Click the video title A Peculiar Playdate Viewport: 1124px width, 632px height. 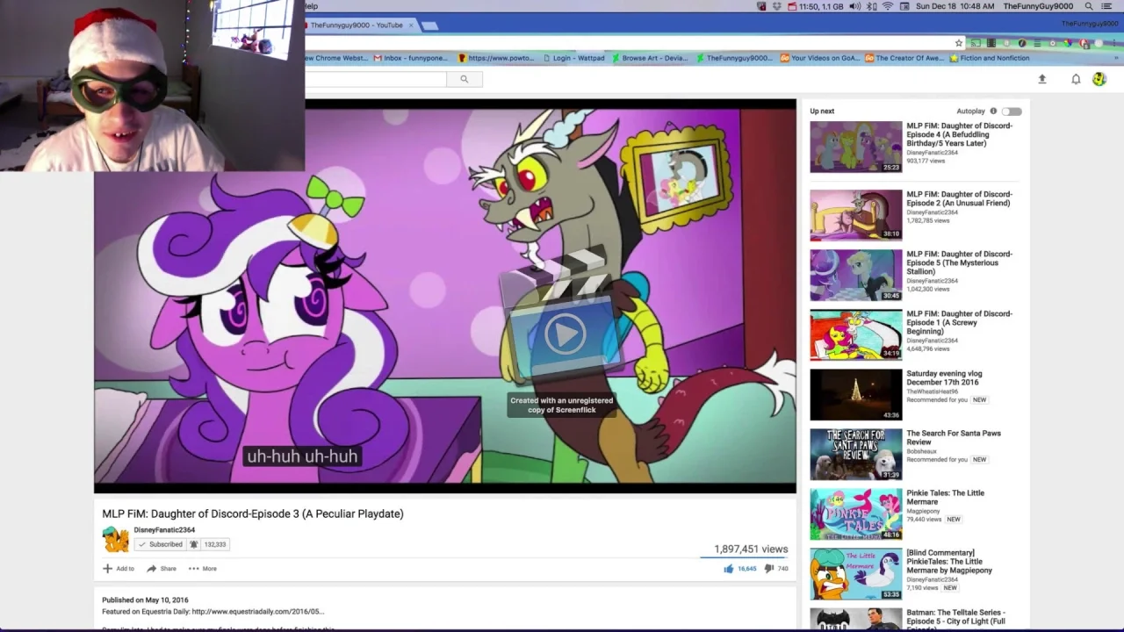pos(253,514)
